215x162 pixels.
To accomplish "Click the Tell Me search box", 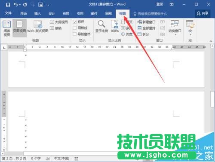I will [x=150, y=14].
